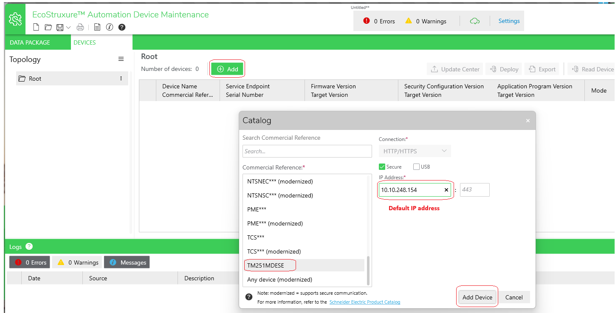Select TM251MDESE in the commercial reference list
The width and height of the screenshot is (615, 313).
click(x=304, y=265)
